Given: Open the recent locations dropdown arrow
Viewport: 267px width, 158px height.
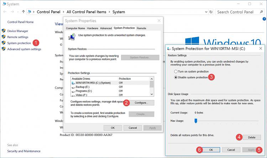Looking at the screenshot, I should [x=18, y=12].
